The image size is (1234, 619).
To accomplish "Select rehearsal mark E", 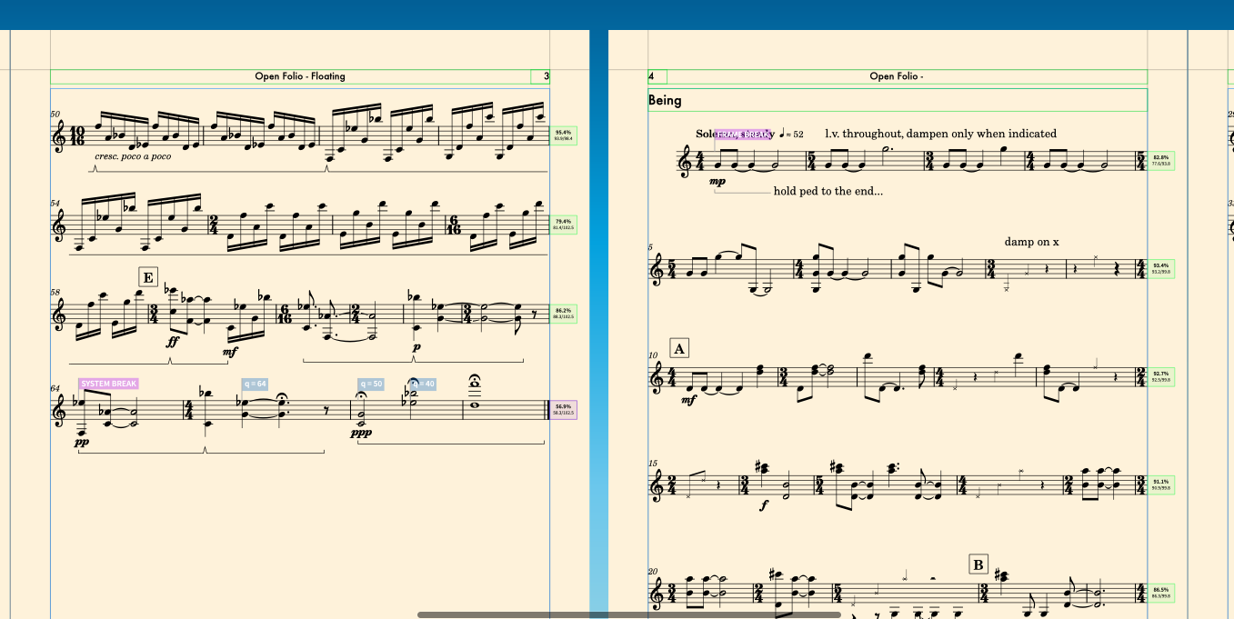I will [x=148, y=277].
